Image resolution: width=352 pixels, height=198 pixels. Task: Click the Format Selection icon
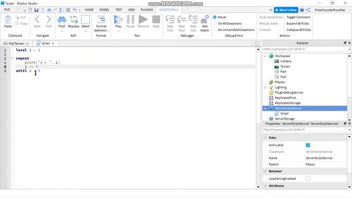(x=101, y=20)
